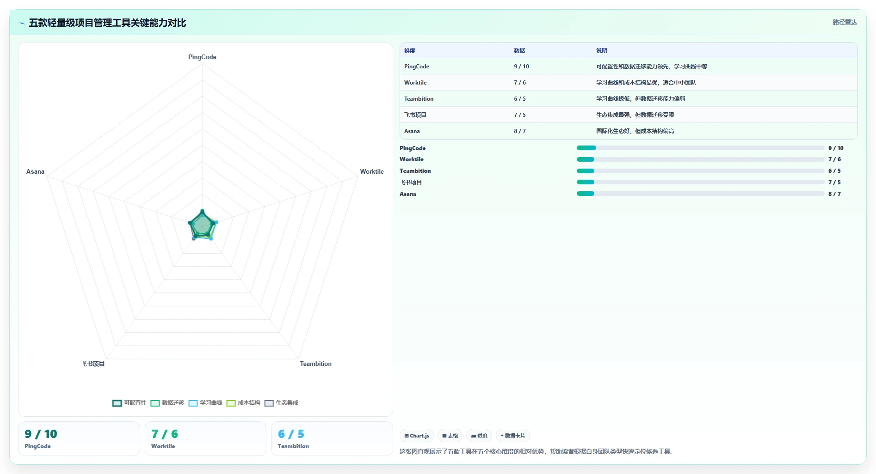
Task: Toggle the 可配置性 legend series
Action: (x=130, y=403)
